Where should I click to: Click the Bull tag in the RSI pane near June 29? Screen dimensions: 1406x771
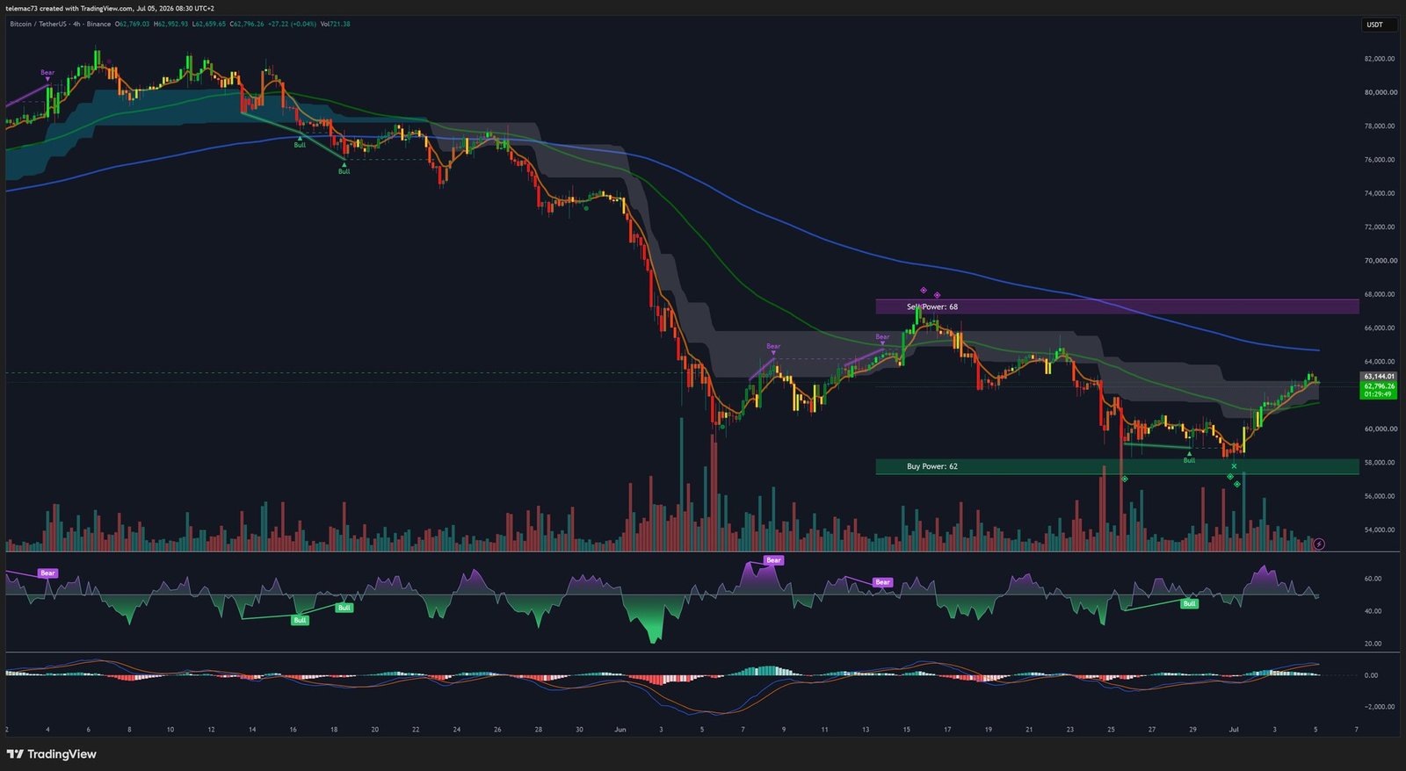1189,603
